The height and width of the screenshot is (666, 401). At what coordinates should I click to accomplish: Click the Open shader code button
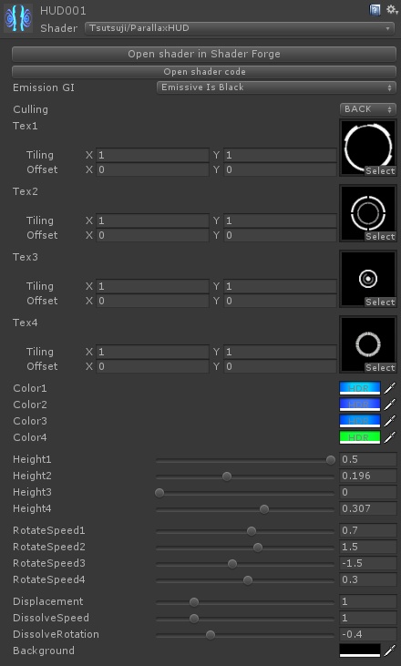pos(204,72)
